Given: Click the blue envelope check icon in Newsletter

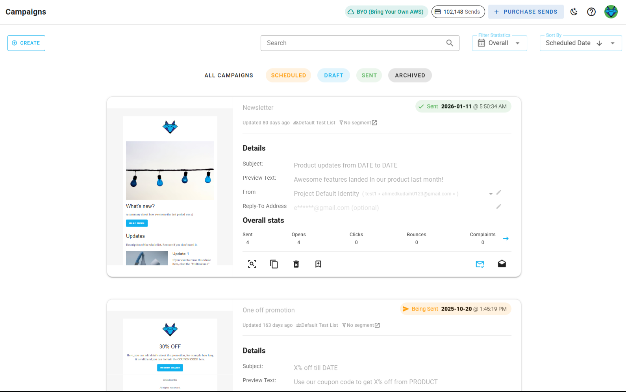Looking at the screenshot, I should (x=480, y=264).
